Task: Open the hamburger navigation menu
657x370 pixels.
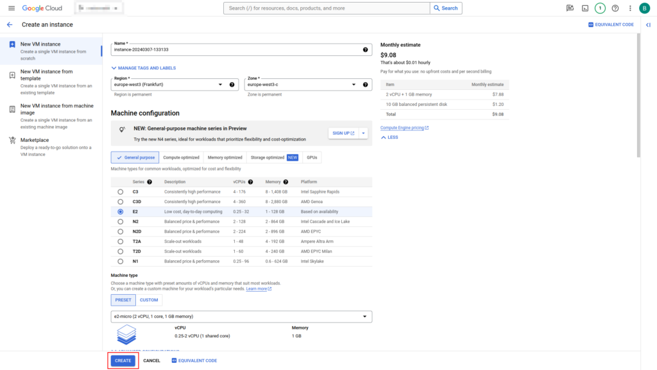Action: [x=12, y=8]
